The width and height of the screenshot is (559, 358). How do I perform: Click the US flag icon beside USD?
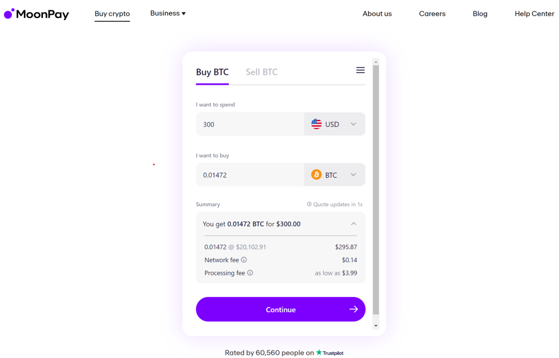coord(317,124)
